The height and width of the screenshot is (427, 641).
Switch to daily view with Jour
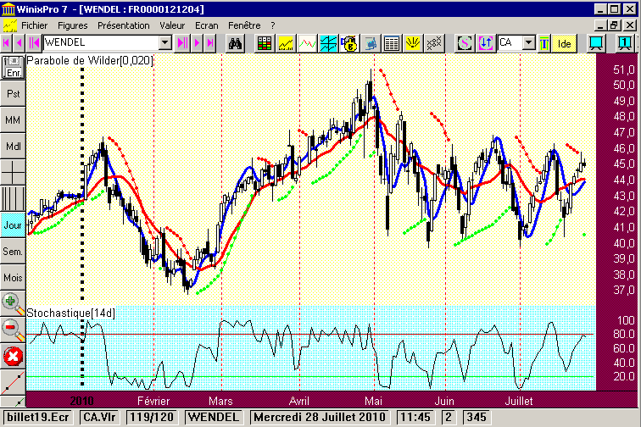click(x=13, y=225)
